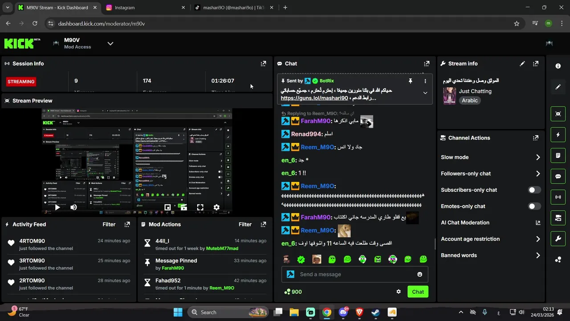
Task: Open the Windows Start menu
Action: pos(178,312)
